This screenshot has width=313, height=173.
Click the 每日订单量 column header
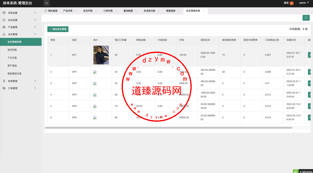123,40
